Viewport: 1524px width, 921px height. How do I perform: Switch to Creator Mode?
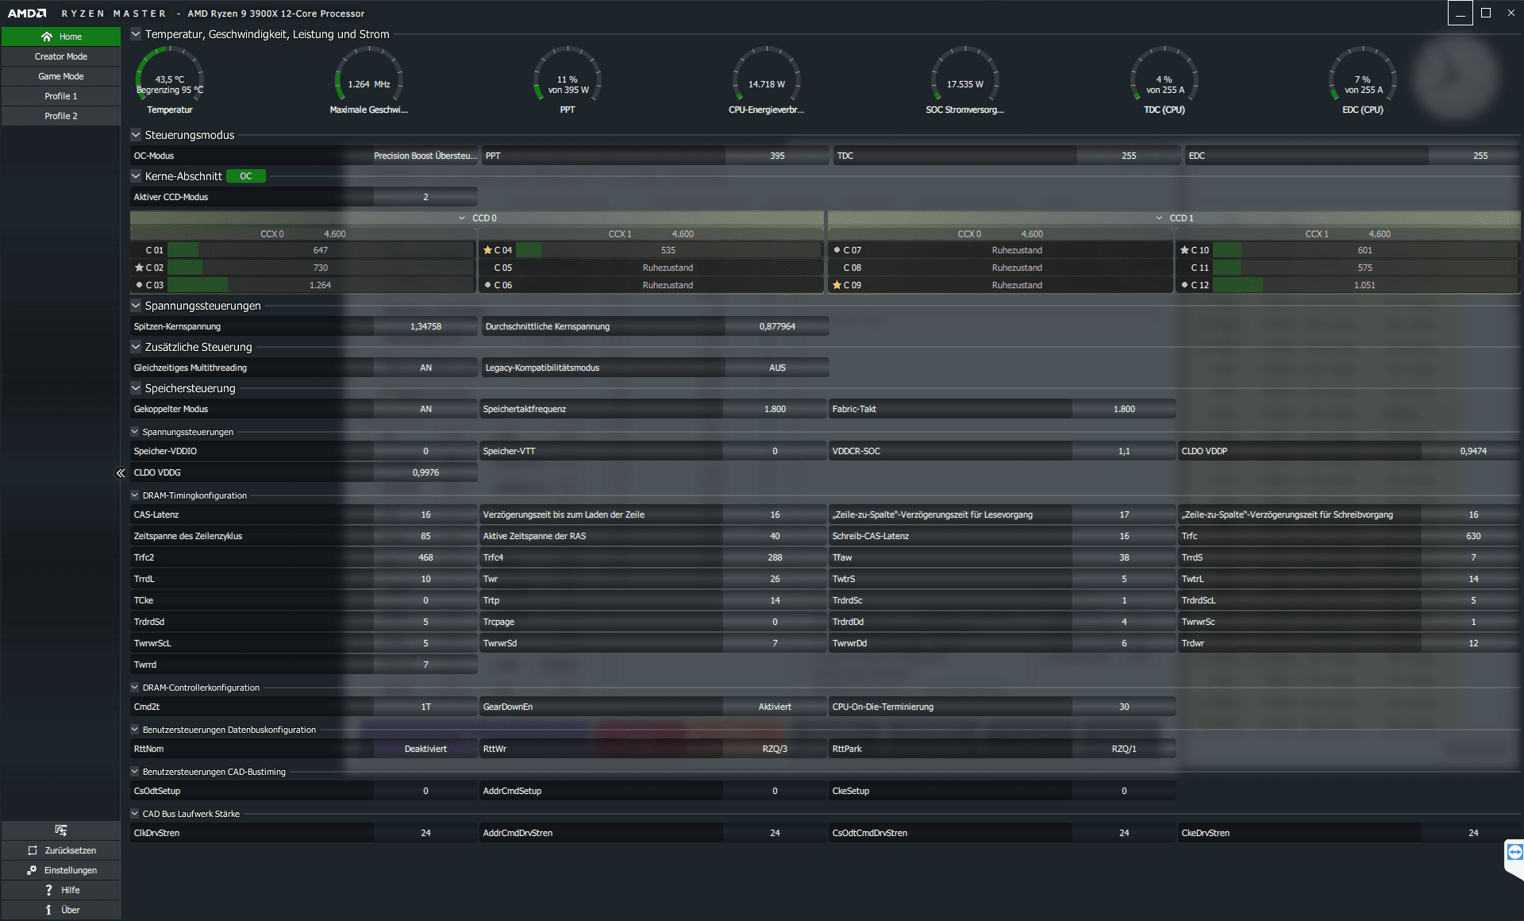pyautogui.click(x=61, y=56)
